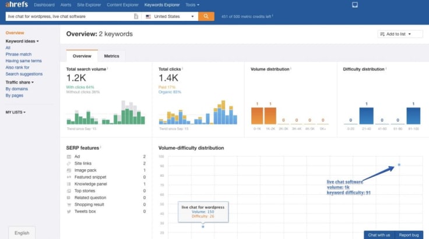Open the Add to list dropdown
The height and width of the screenshot is (239, 429).
[400, 34]
